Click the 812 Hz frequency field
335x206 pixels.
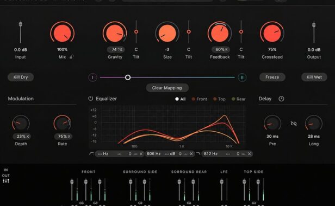coord(210,153)
